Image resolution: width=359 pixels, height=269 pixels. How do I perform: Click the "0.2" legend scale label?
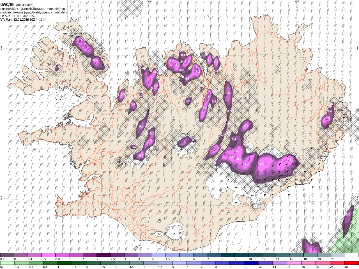3,259
